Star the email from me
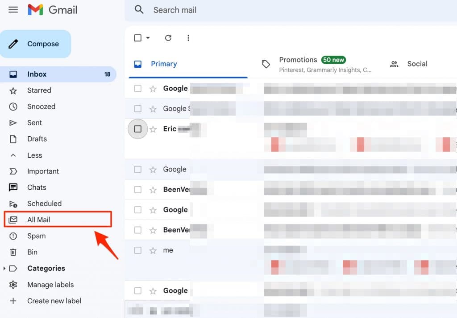This screenshot has height=318, width=457. tap(153, 250)
